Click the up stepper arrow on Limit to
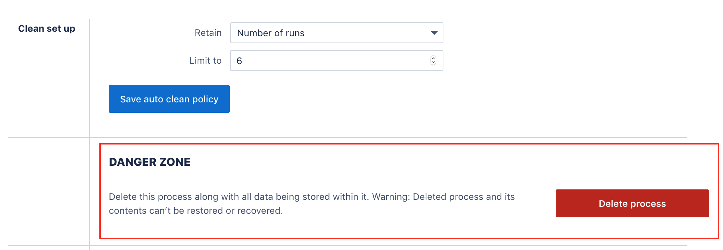 pyautogui.click(x=432, y=58)
